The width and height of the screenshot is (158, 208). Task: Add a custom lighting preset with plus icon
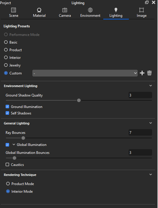[x=142, y=73]
